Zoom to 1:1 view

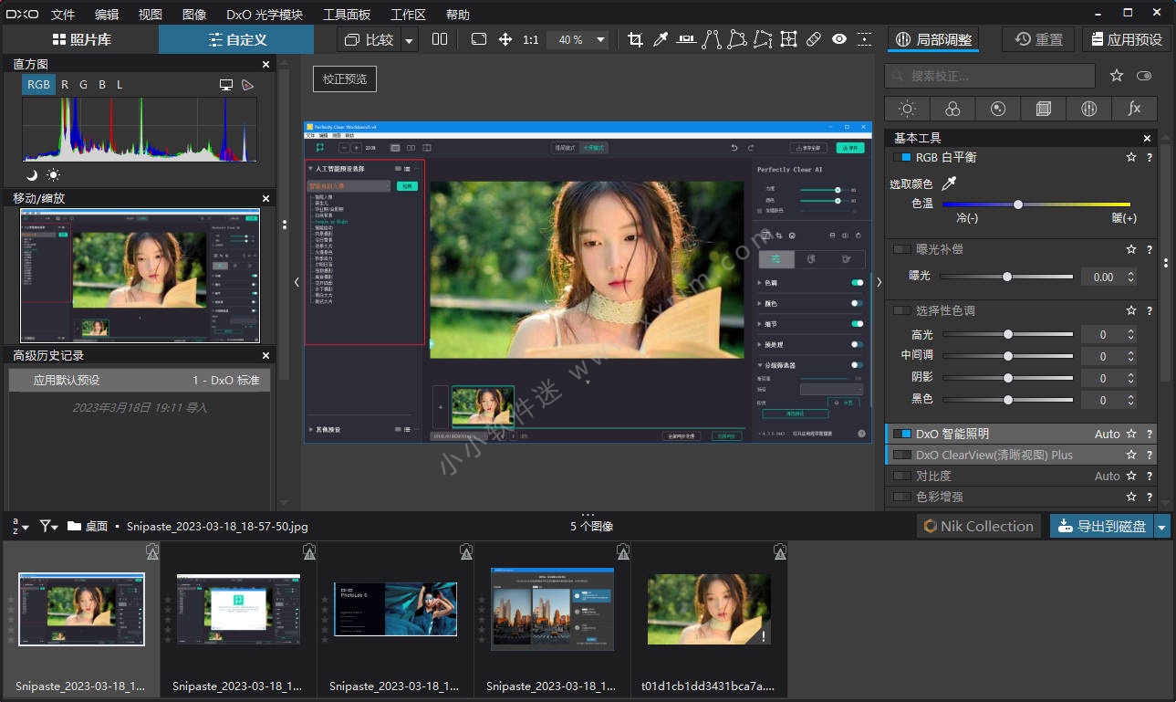(x=531, y=39)
